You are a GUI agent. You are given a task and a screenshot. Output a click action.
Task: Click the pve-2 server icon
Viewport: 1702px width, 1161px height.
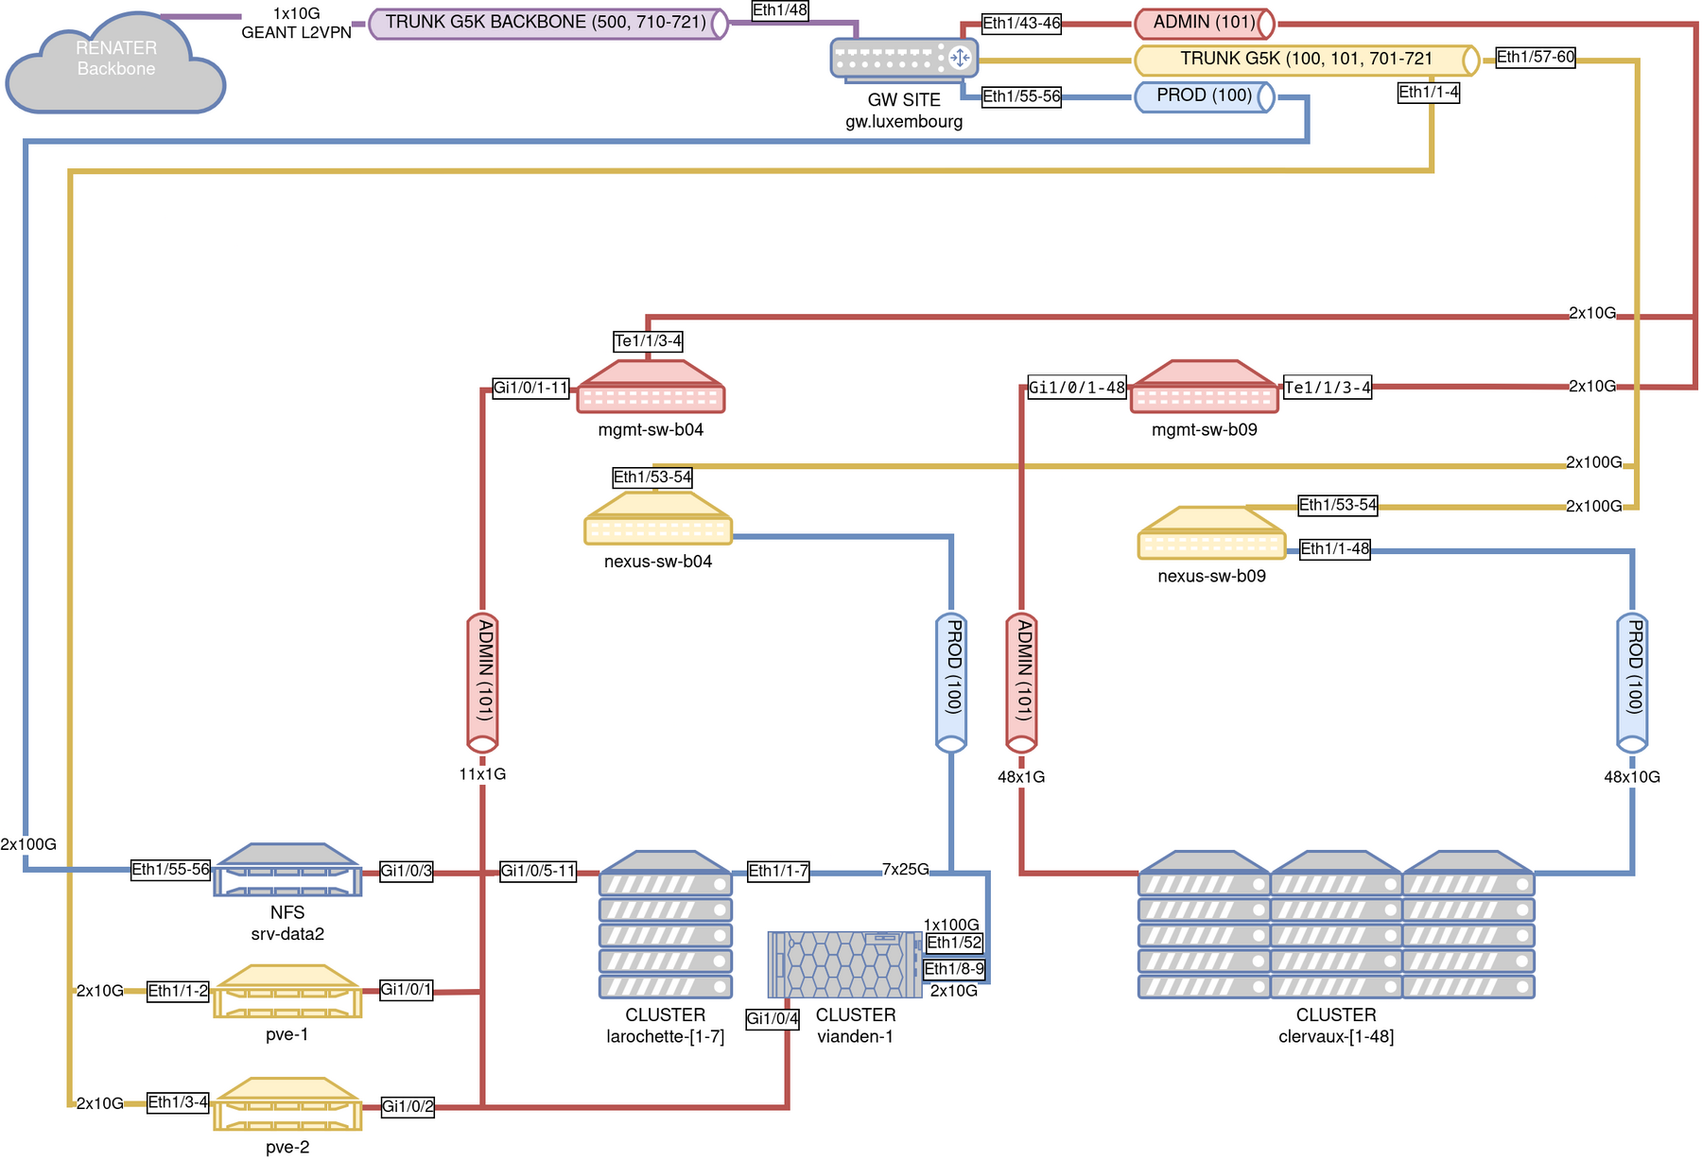click(287, 1104)
